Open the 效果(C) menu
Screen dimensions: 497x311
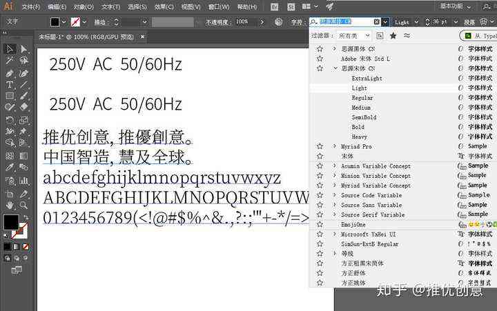164,7
